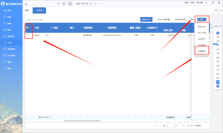The height and width of the screenshot is (133, 223).
Task: Click the page number input field
Action: tap(169, 125)
